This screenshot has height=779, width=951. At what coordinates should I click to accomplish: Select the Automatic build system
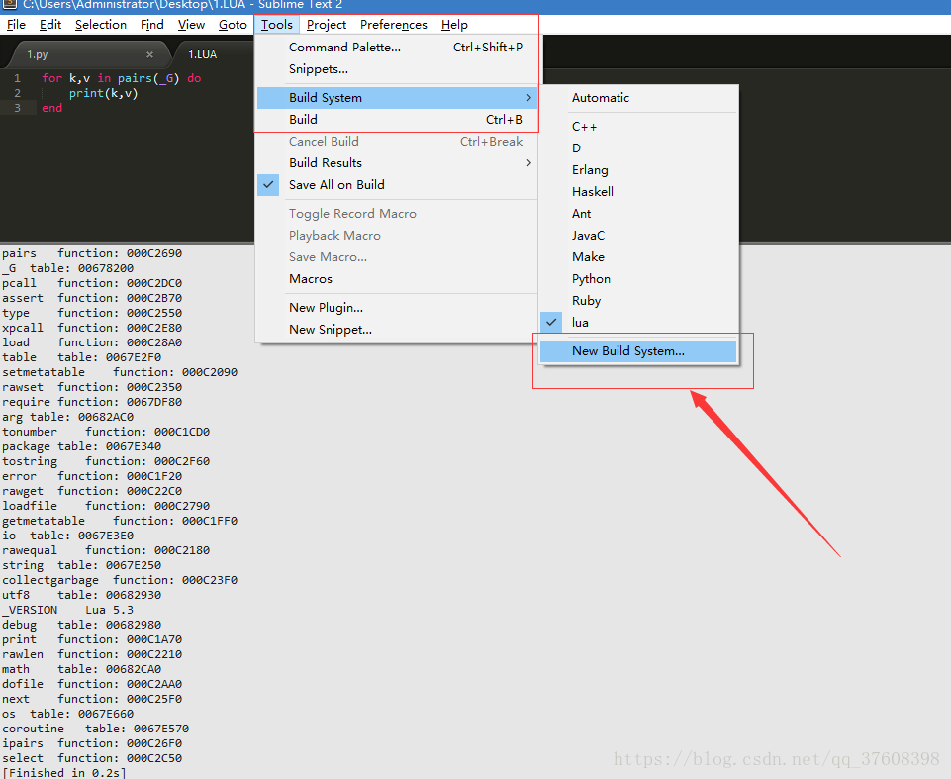click(x=600, y=98)
